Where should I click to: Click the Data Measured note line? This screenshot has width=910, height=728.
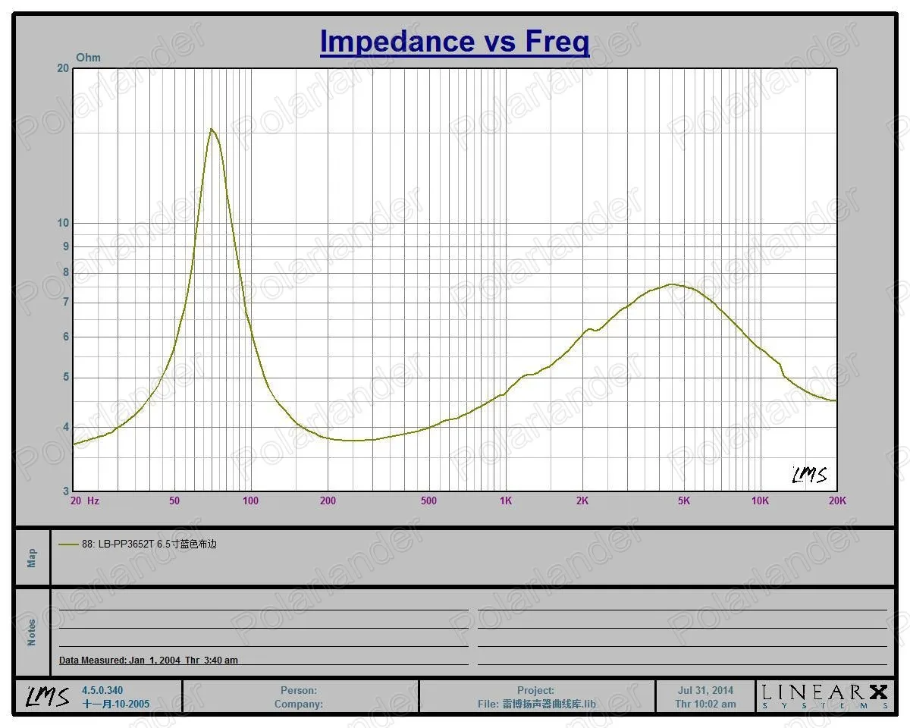(149, 660)
